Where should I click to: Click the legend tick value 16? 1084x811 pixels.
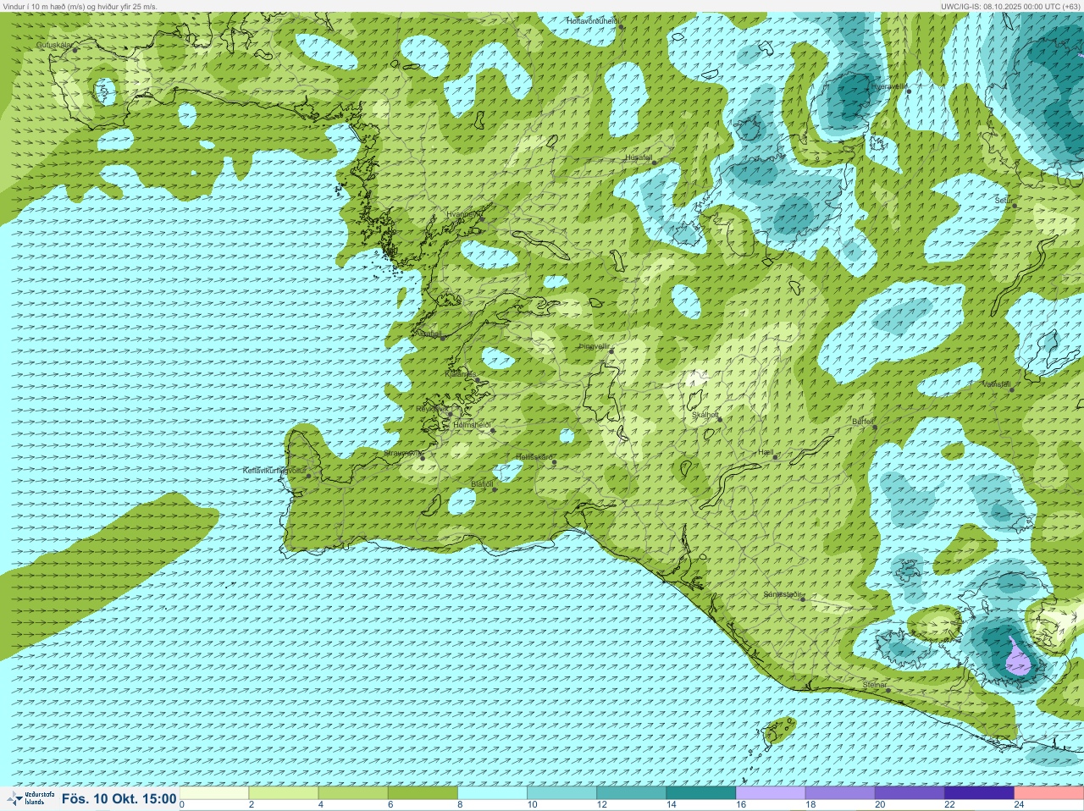click(x=741, y=805)
